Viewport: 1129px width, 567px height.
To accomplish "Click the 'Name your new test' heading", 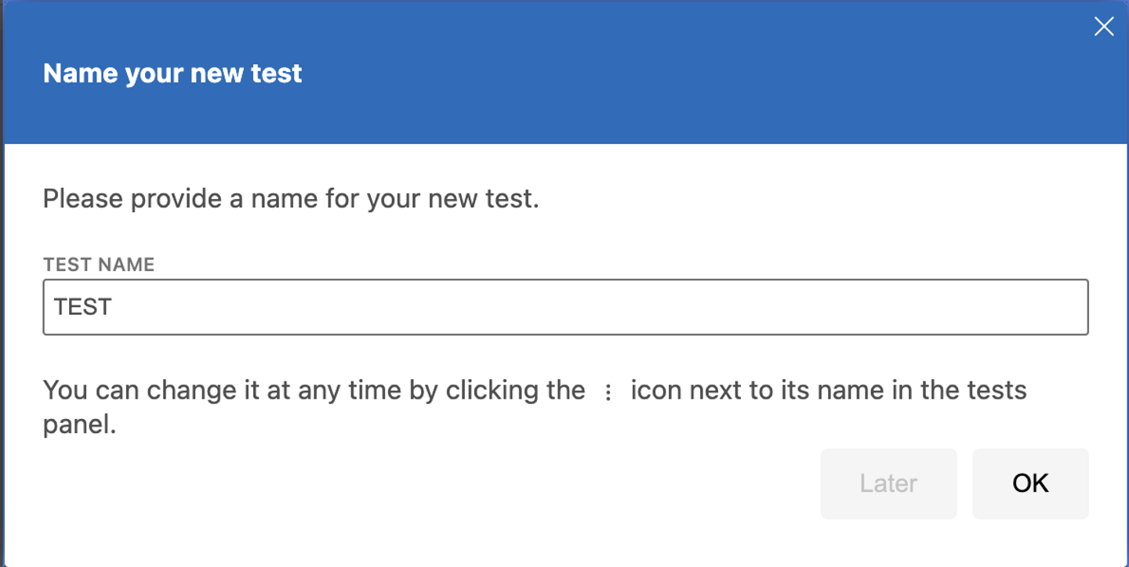I will point(172,74).
